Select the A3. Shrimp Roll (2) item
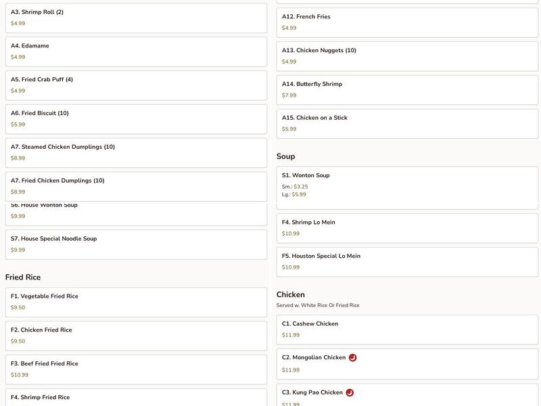The height and width of the screenshot is (406, 541). pyautogui.click(x=136, y=18)
